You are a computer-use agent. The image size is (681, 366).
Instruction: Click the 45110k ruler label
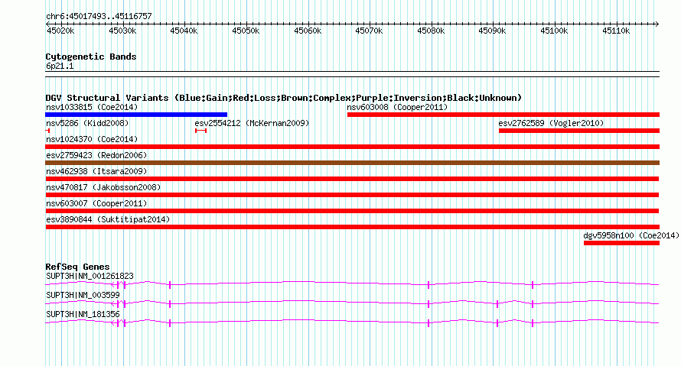coord(616,31)
